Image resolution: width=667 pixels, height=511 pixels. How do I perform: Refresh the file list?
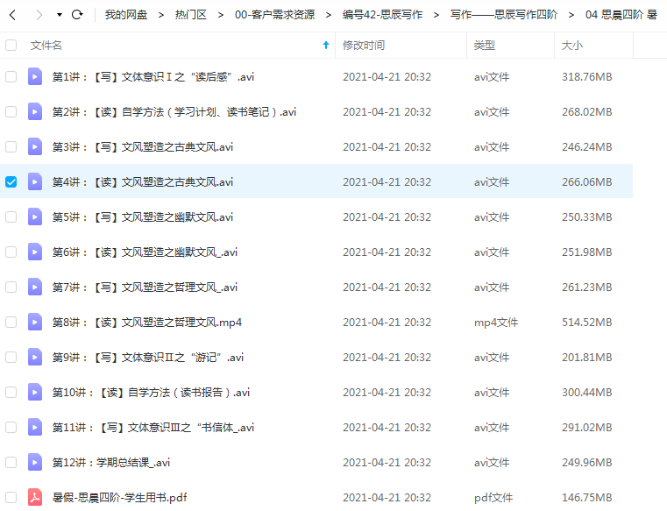coord(77,15)
